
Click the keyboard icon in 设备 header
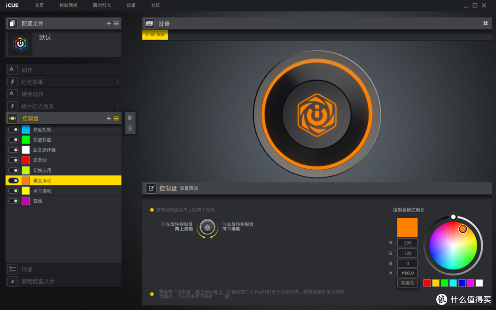click(x=149, y=23)
